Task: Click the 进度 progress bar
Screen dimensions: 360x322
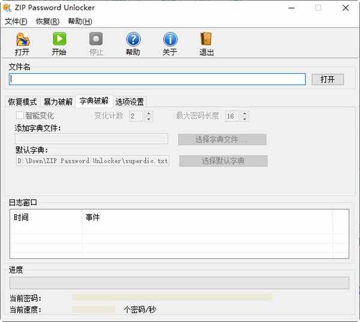Action: (179, 283)
